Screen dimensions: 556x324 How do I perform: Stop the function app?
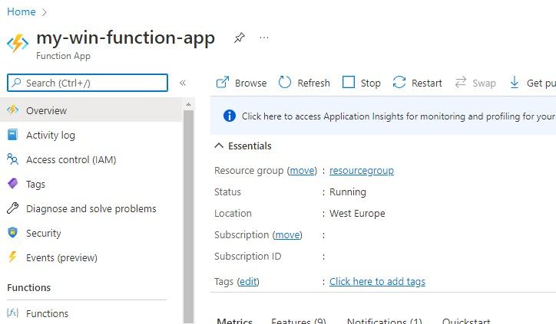coord(362,83)
